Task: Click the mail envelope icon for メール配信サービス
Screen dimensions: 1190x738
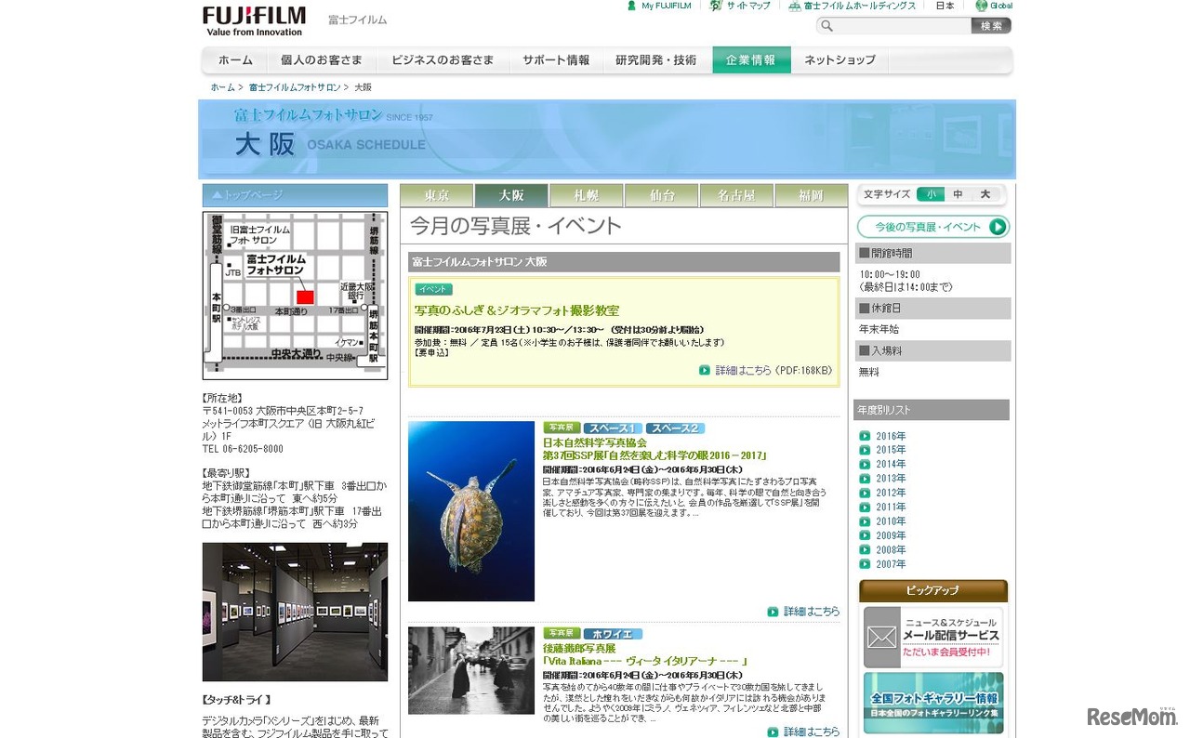Action: (x=881, y=638)
